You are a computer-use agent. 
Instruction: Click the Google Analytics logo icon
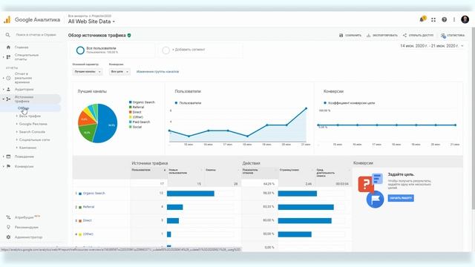[x=7, y=20]
